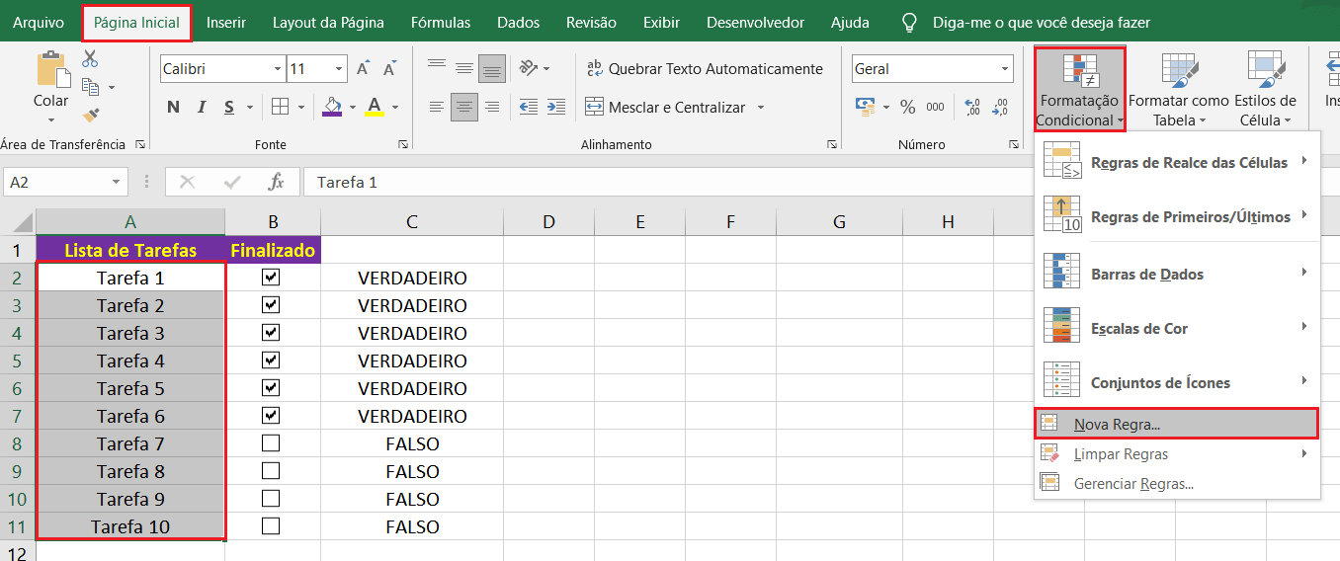The image size is (1340, 561).
Task: Click the yellow fill color bucket
Action: point(332,107)
